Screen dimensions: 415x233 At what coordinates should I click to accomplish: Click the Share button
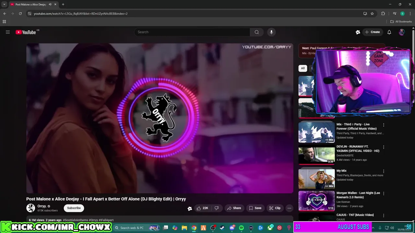point(234,208)
